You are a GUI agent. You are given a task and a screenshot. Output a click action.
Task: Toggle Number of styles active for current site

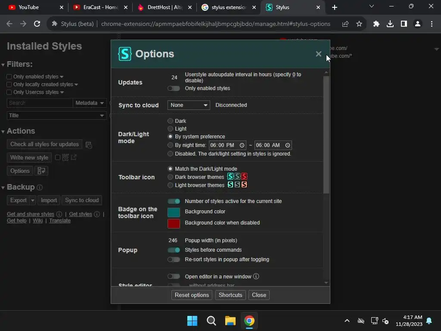(174, 201)
